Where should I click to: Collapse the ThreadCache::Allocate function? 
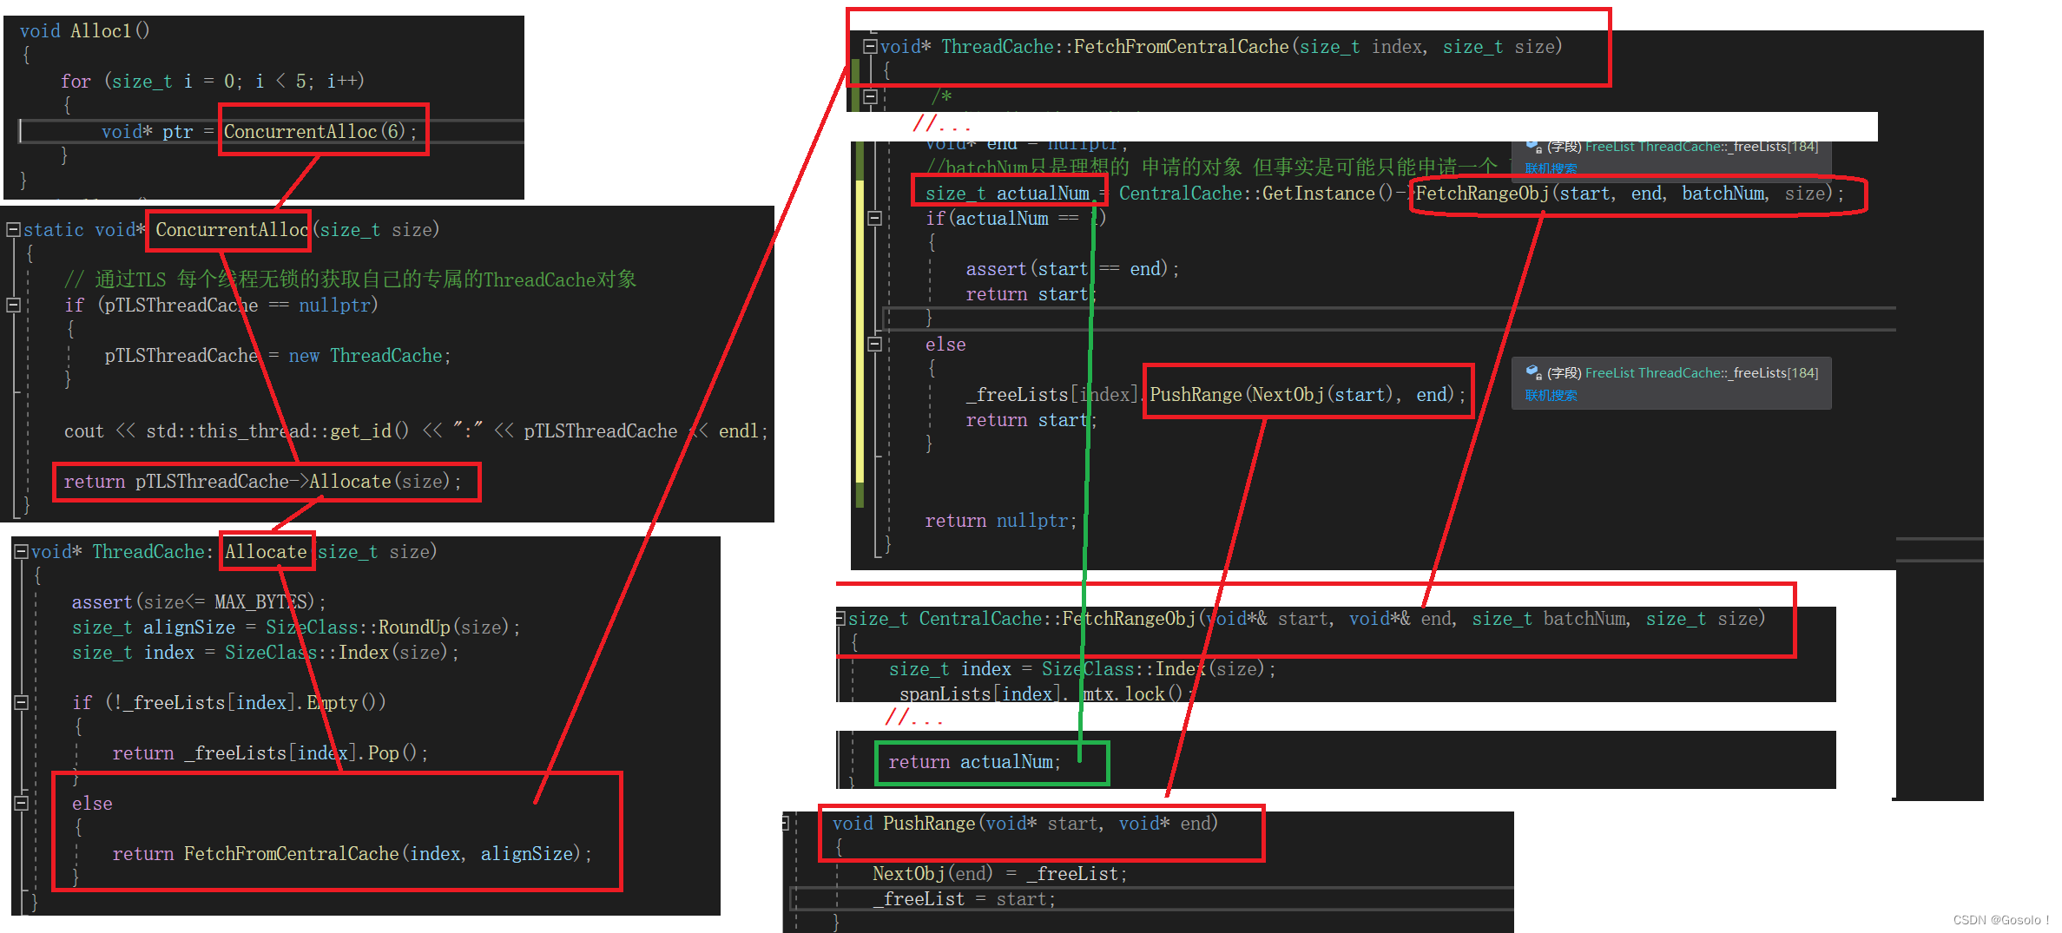pos(22,551)
